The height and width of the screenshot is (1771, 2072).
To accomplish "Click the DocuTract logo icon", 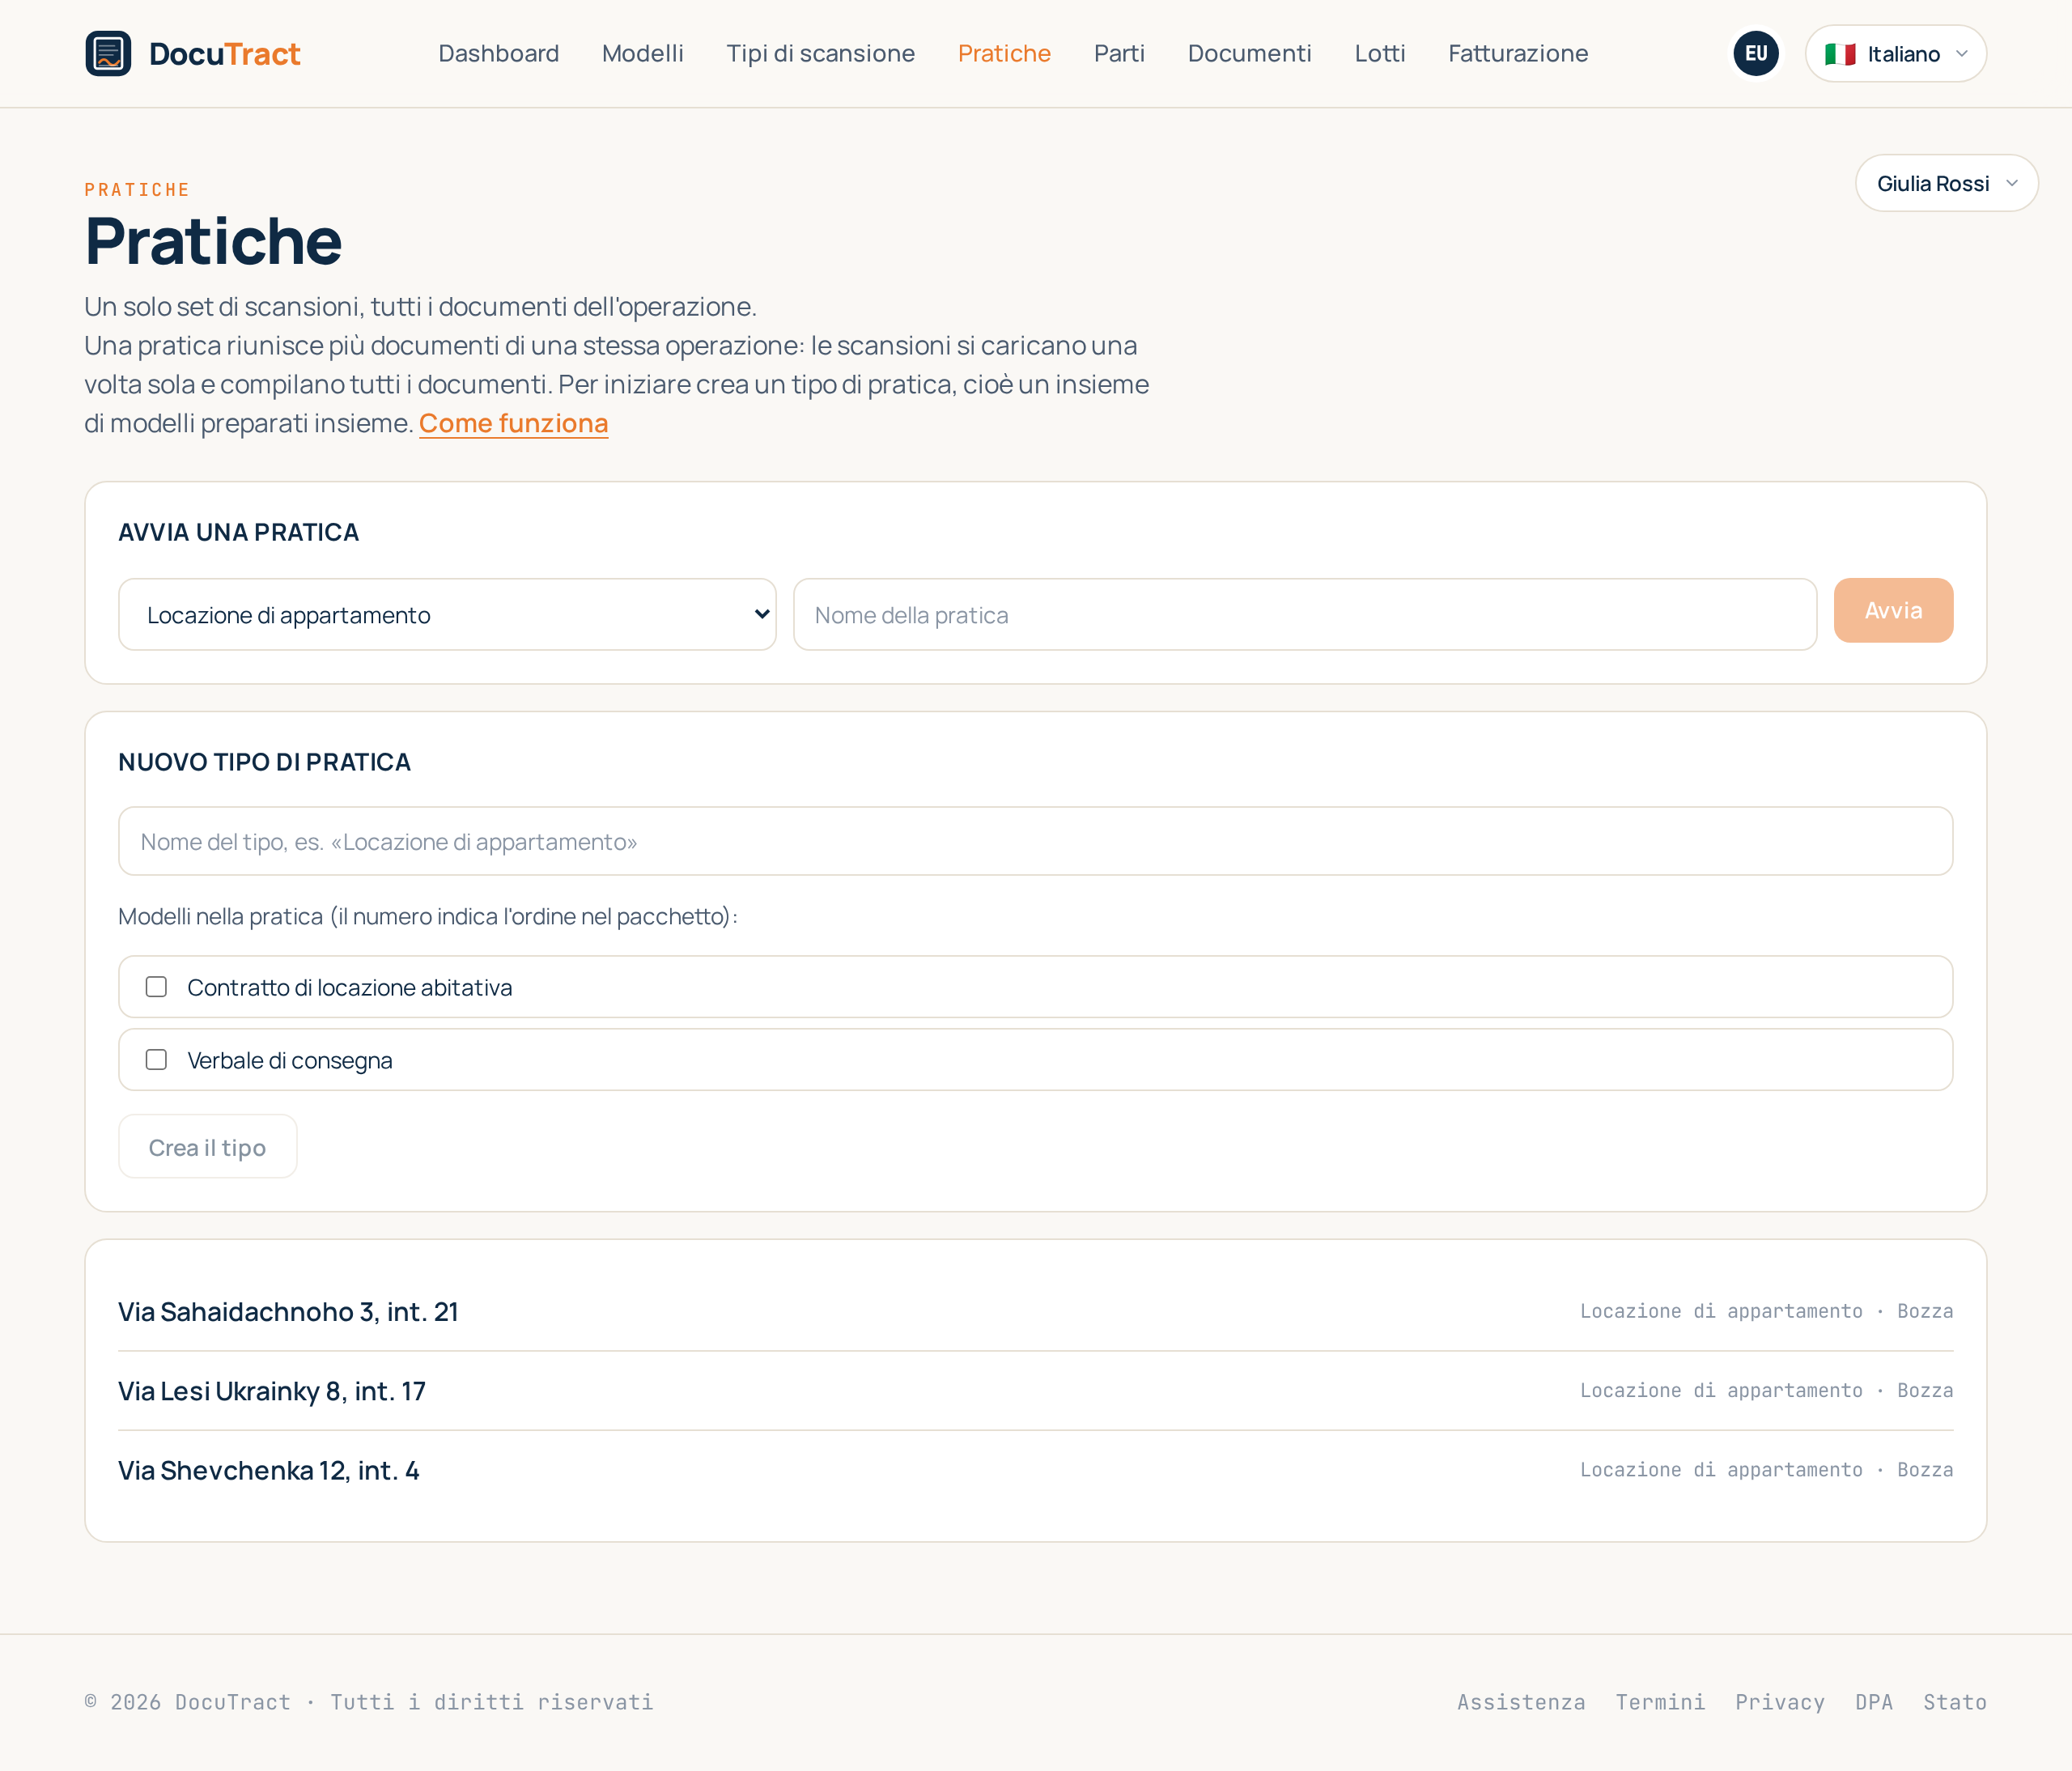I will pyautogui.click(x=108, y=53).
